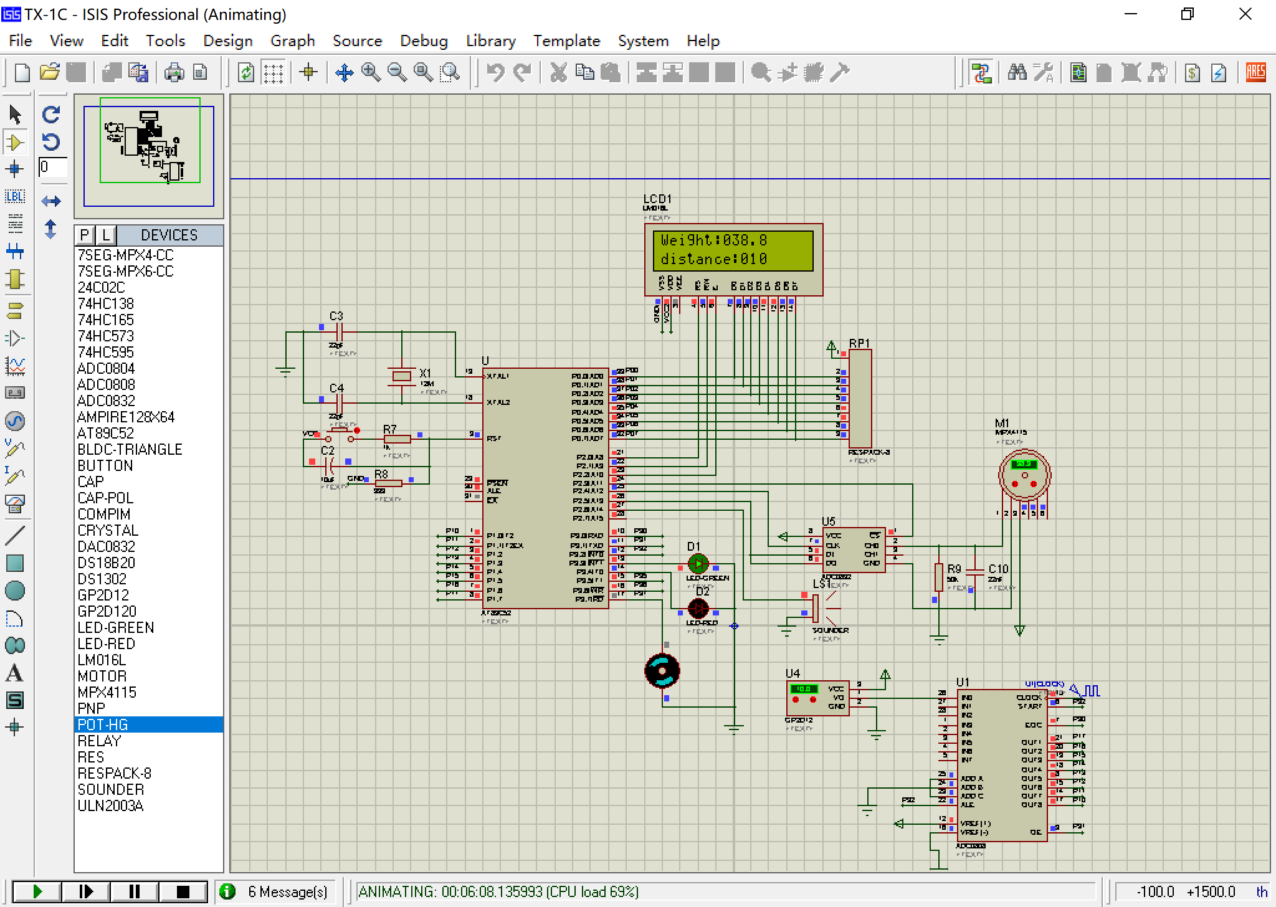
Task: Click the Copy to clipboard icon
Action: 584,73
